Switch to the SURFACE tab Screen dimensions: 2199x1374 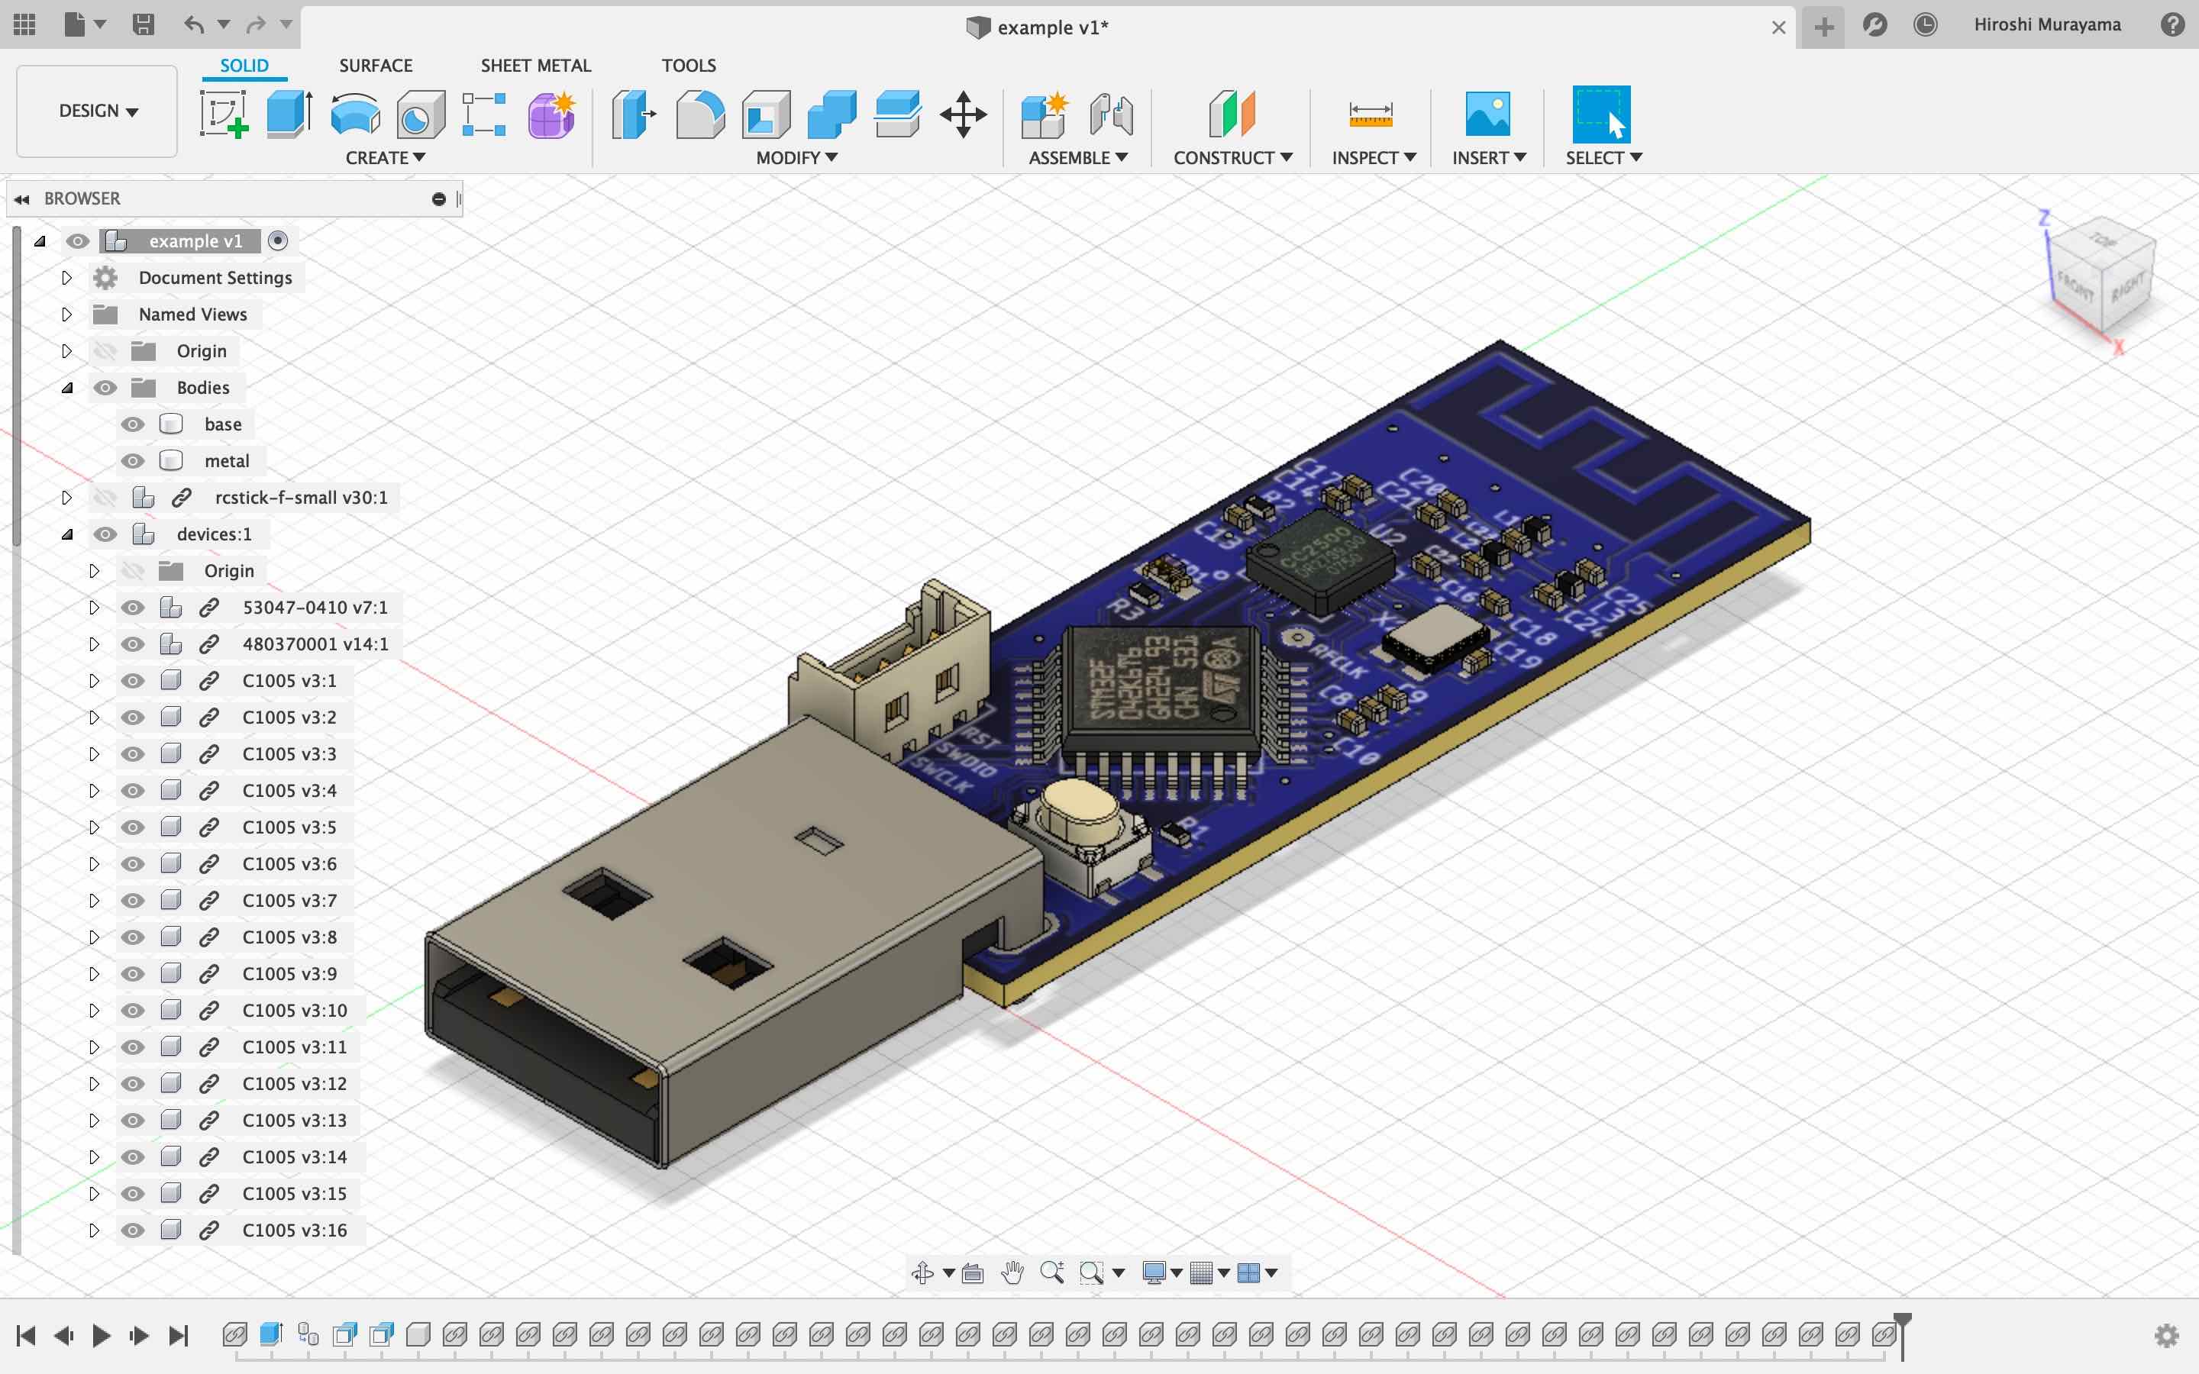tap(376, 66)
